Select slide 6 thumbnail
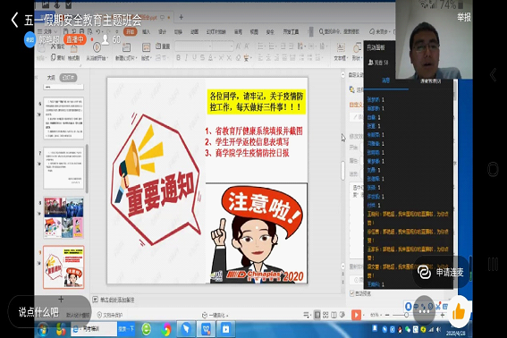507x338 pixels. (63, 118)
